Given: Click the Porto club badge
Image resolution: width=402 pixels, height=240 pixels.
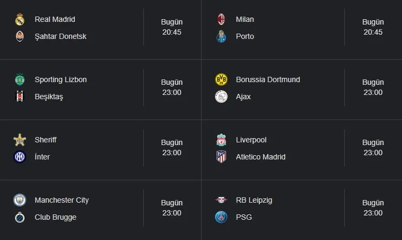Looking at the screenshot, I should click(x=221, y=37).
